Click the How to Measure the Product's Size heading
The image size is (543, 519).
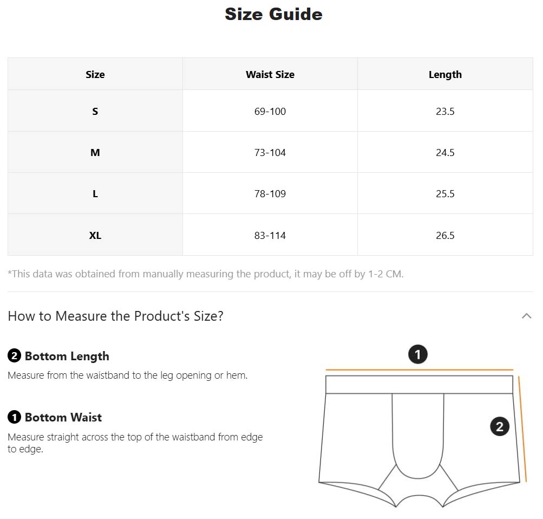click(115, 316)
